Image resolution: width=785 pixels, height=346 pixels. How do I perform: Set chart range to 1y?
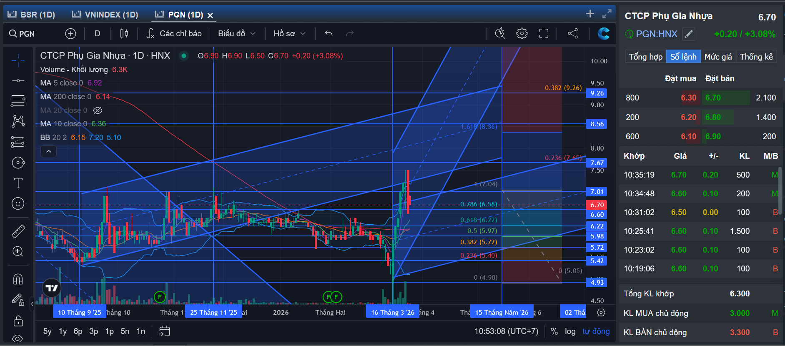(63, 331)
